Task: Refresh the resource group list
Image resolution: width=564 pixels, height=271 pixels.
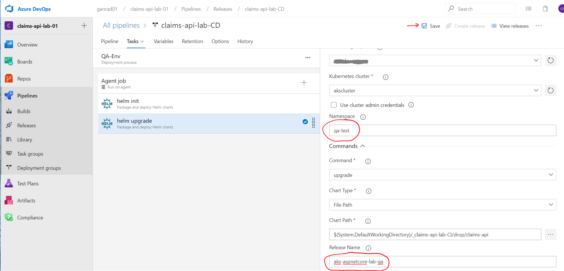Action: click(x=550, y=60)
